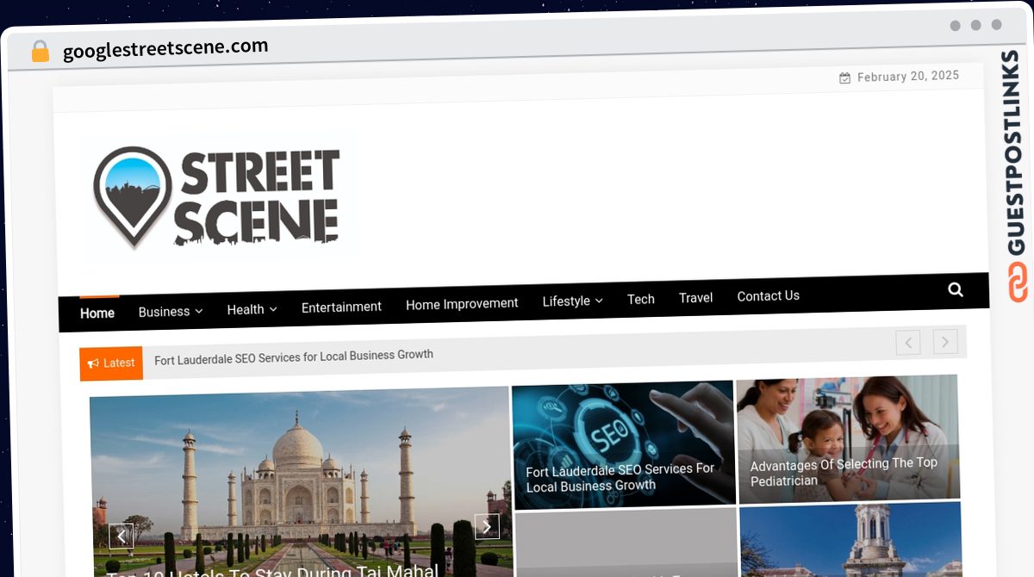
Task: Click the megaphone icon on Latest label
Action: click(93, 363)
